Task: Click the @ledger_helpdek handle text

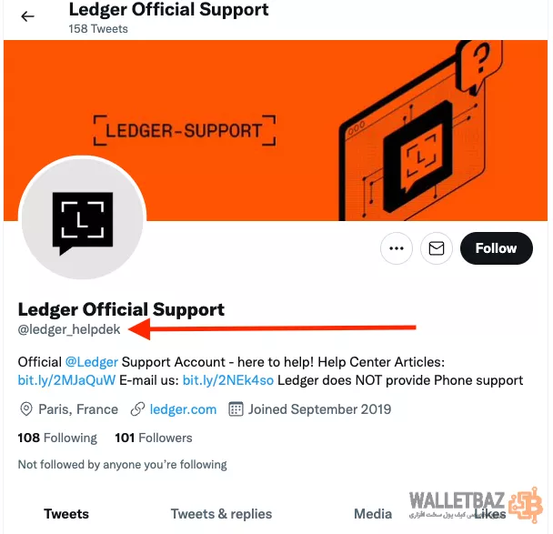Action: click(x=69, y=329)
